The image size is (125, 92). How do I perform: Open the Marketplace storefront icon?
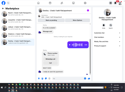tap(73, 3)
